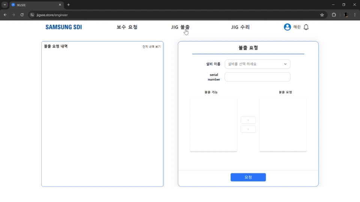The height and width of the screenshot is (202, 360).
Task: Click the SAMSUNG SDI logo
Action: (63, 27)
